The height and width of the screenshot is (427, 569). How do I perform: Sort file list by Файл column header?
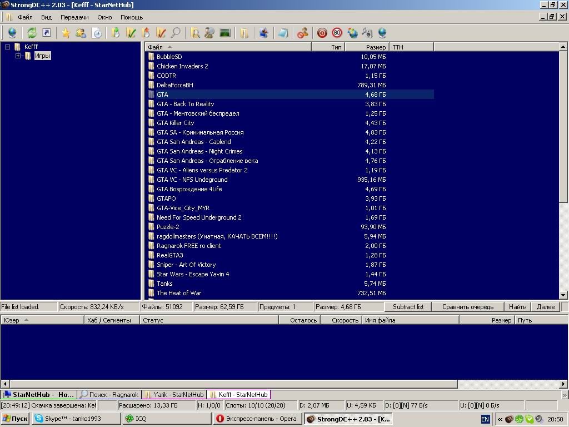[228, 47]
